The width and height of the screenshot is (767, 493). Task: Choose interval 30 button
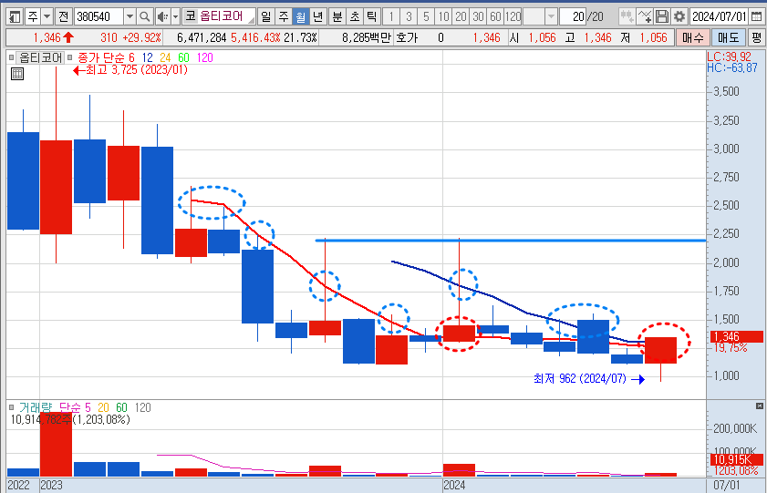[x=478, y=16]
